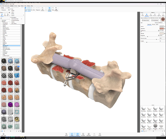Open the Animation panel icon
The width and height of the screenshot is (166, 139).
click(83, 135)
